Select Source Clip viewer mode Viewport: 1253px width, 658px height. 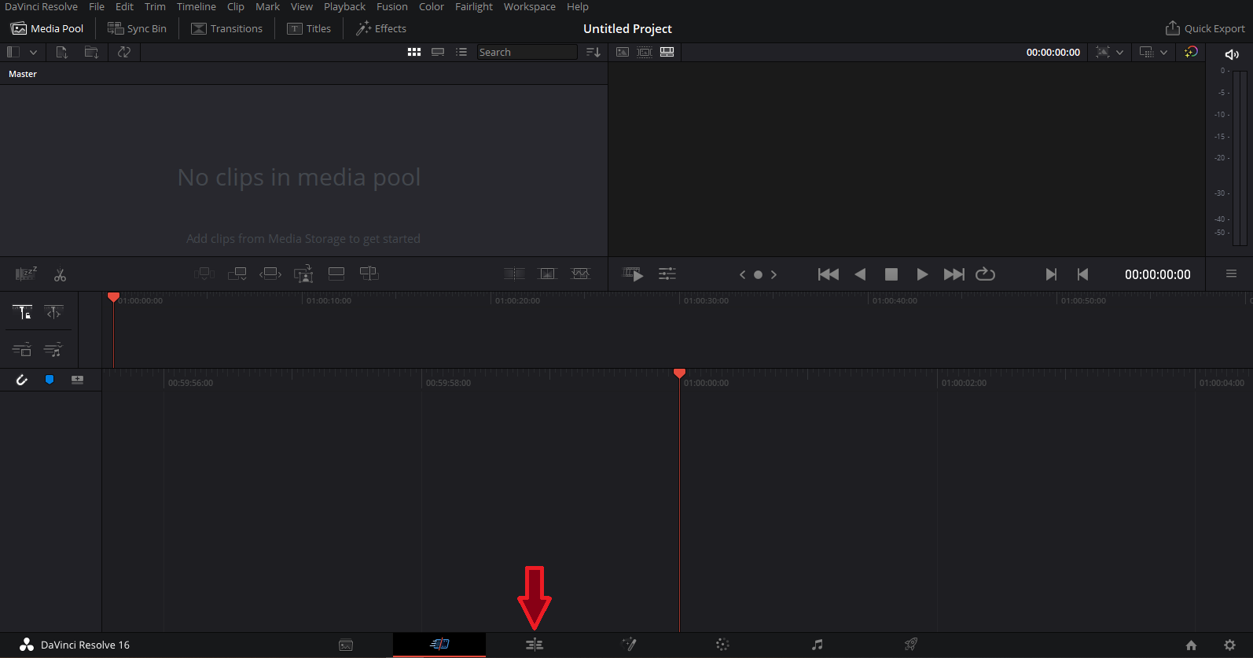click(x=623, y=52)
